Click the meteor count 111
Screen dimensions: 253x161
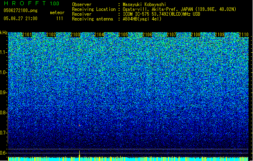pyautogui.click(x=60, y=19)
